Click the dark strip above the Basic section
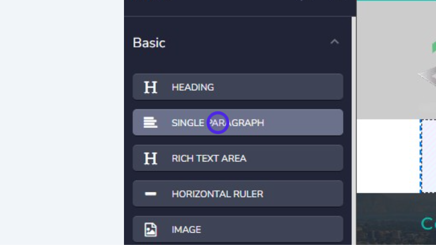436x245 pixels. [232, 7]
